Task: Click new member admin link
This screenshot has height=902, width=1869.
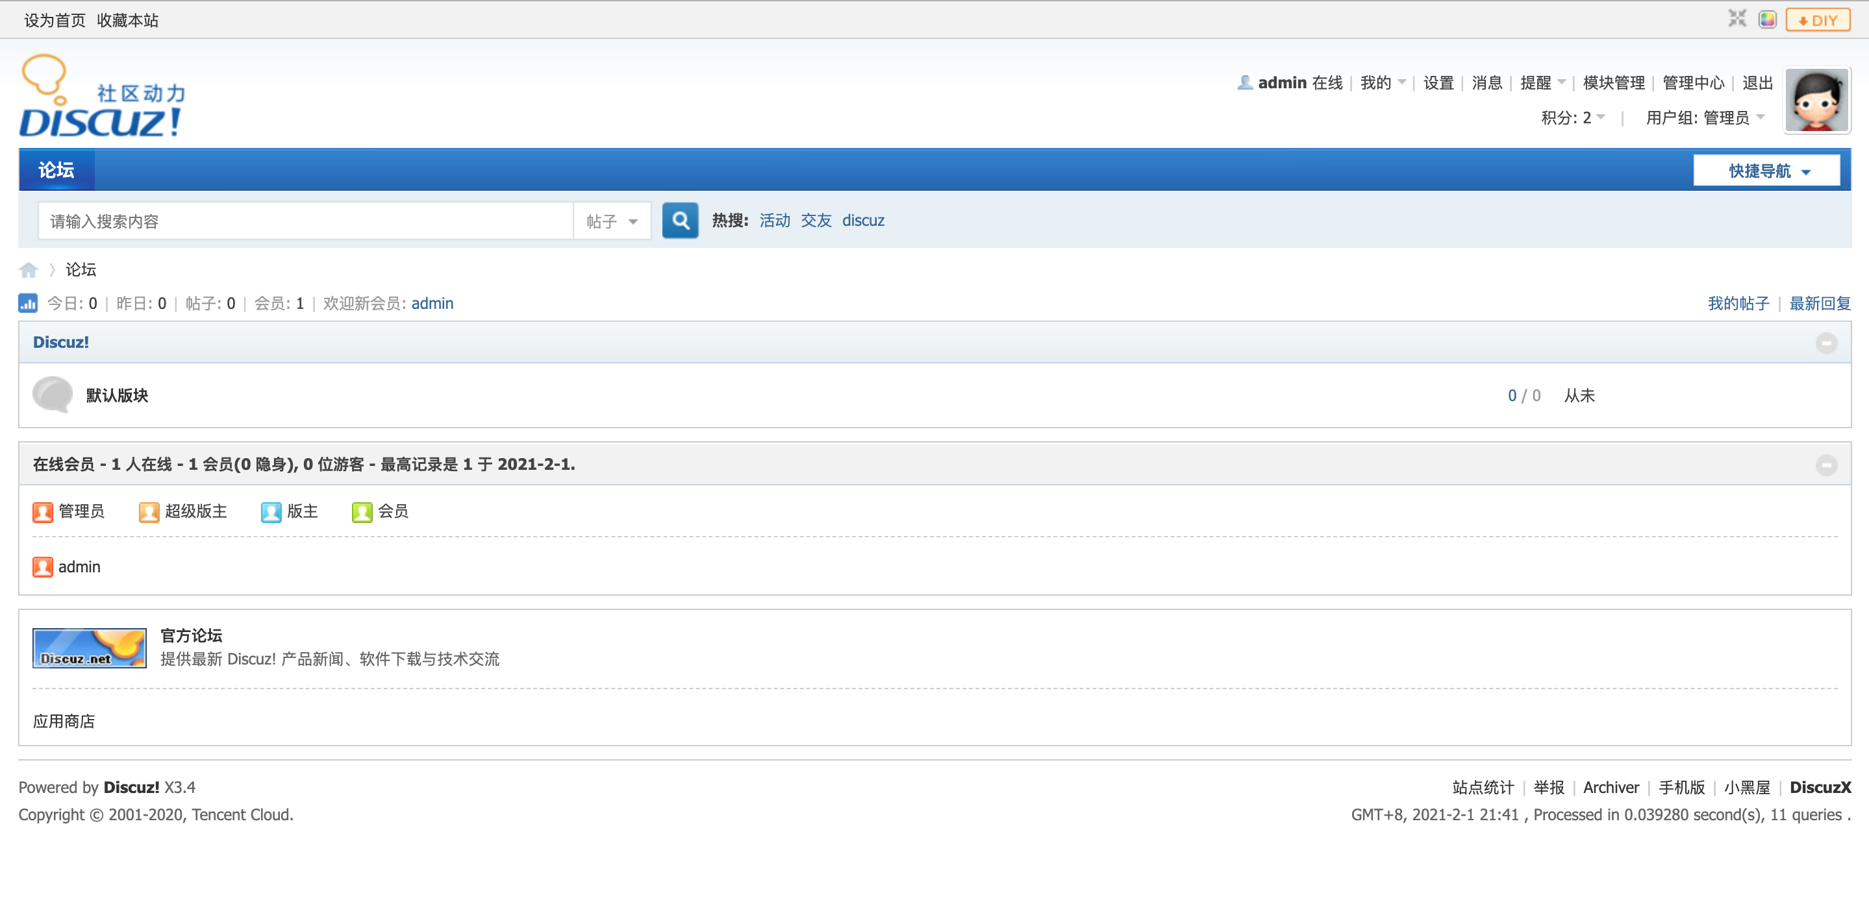Action: pyautogui.click(x=433, y=303)
